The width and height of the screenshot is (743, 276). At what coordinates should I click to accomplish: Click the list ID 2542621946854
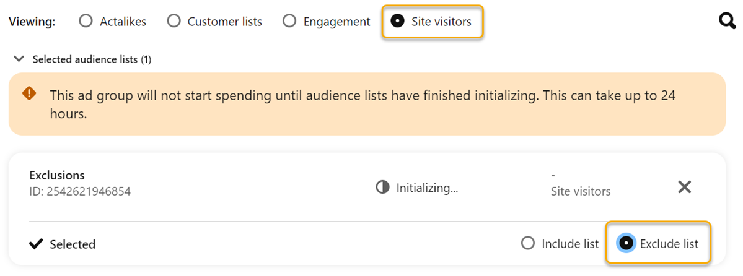80,191
